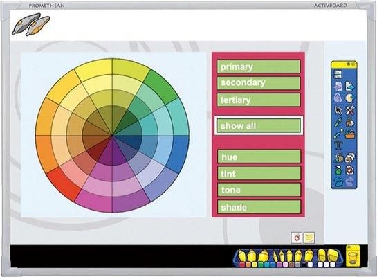Go to the next page with the right arrow
The width and height of the screenshot is (377, 277).
tap(350, 87)
